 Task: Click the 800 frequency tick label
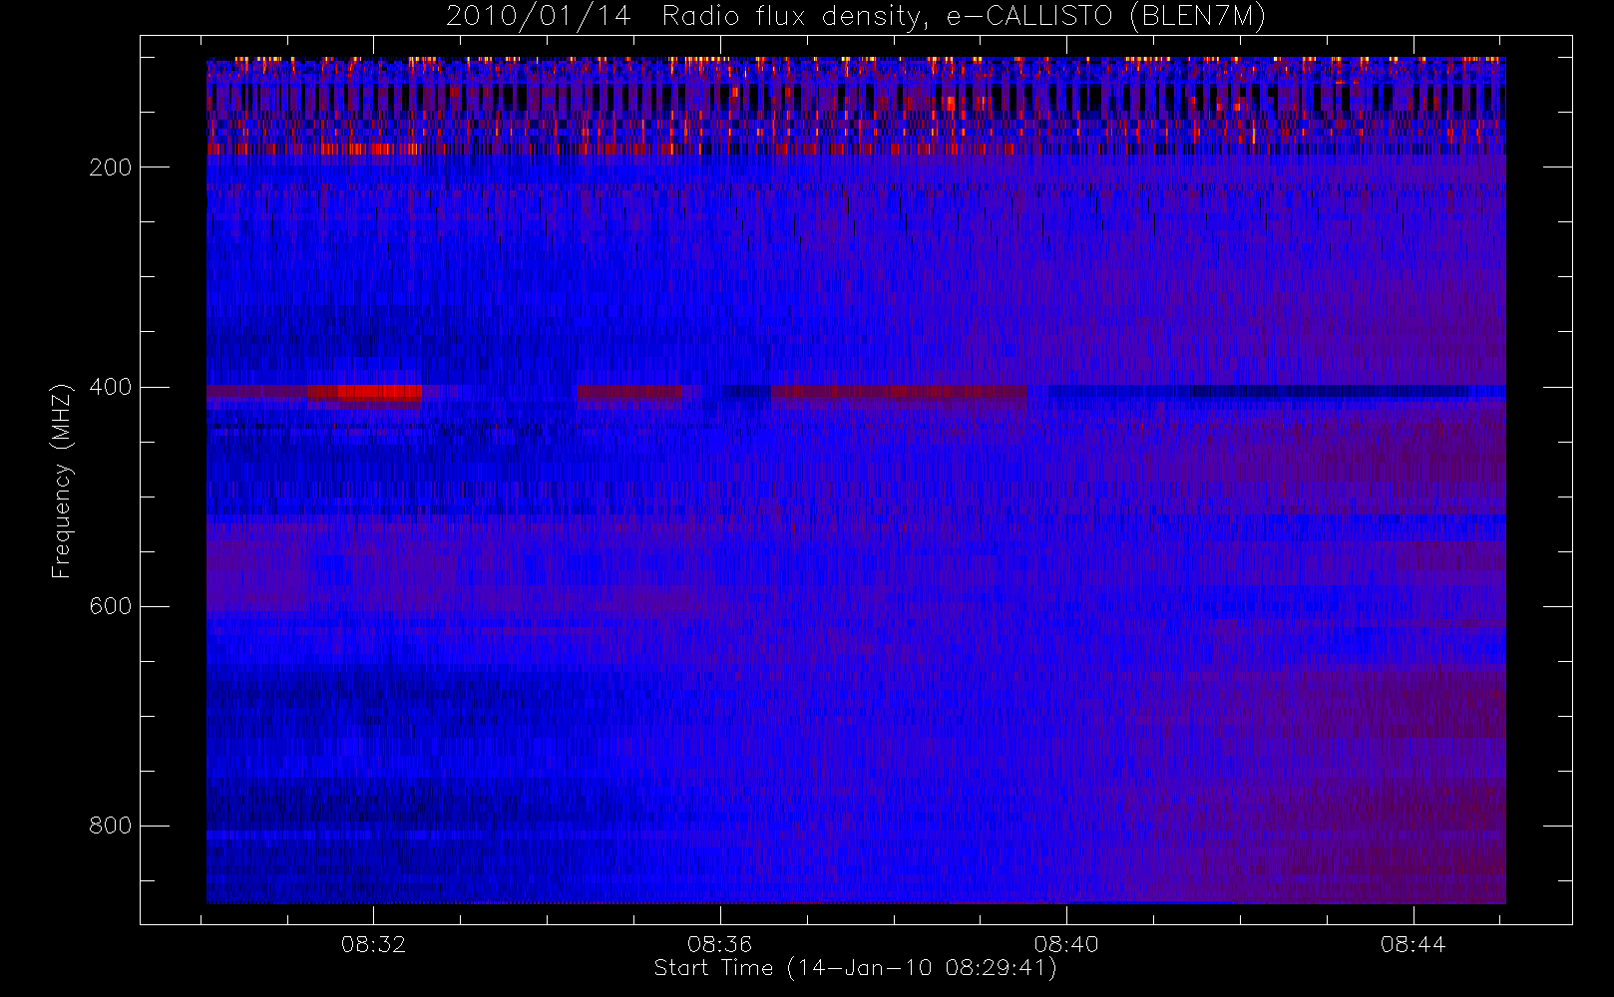tap(110, 826)
